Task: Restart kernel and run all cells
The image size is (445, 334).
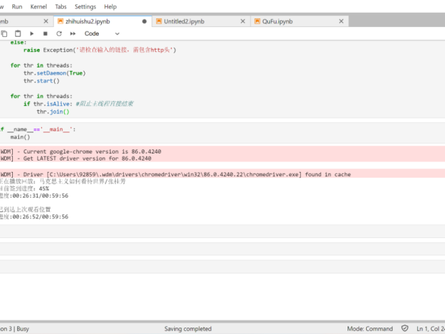Action: pyautogui.click(x=72, y=33)
